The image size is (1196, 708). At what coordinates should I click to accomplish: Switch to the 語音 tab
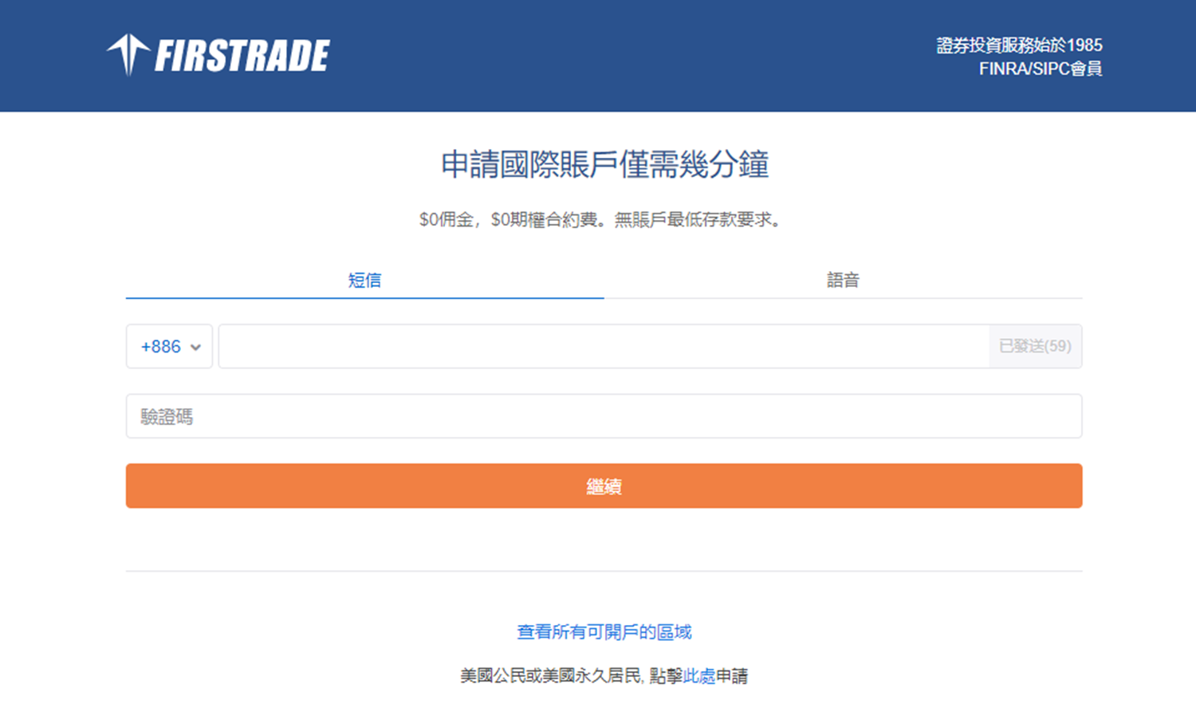tap(843, 280)
